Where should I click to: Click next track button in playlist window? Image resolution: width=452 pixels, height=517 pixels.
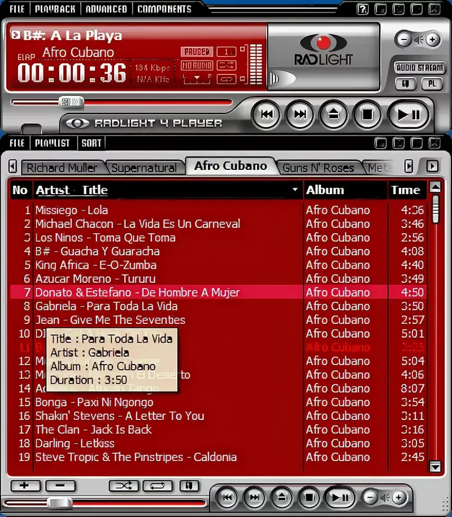click(254, 498)
